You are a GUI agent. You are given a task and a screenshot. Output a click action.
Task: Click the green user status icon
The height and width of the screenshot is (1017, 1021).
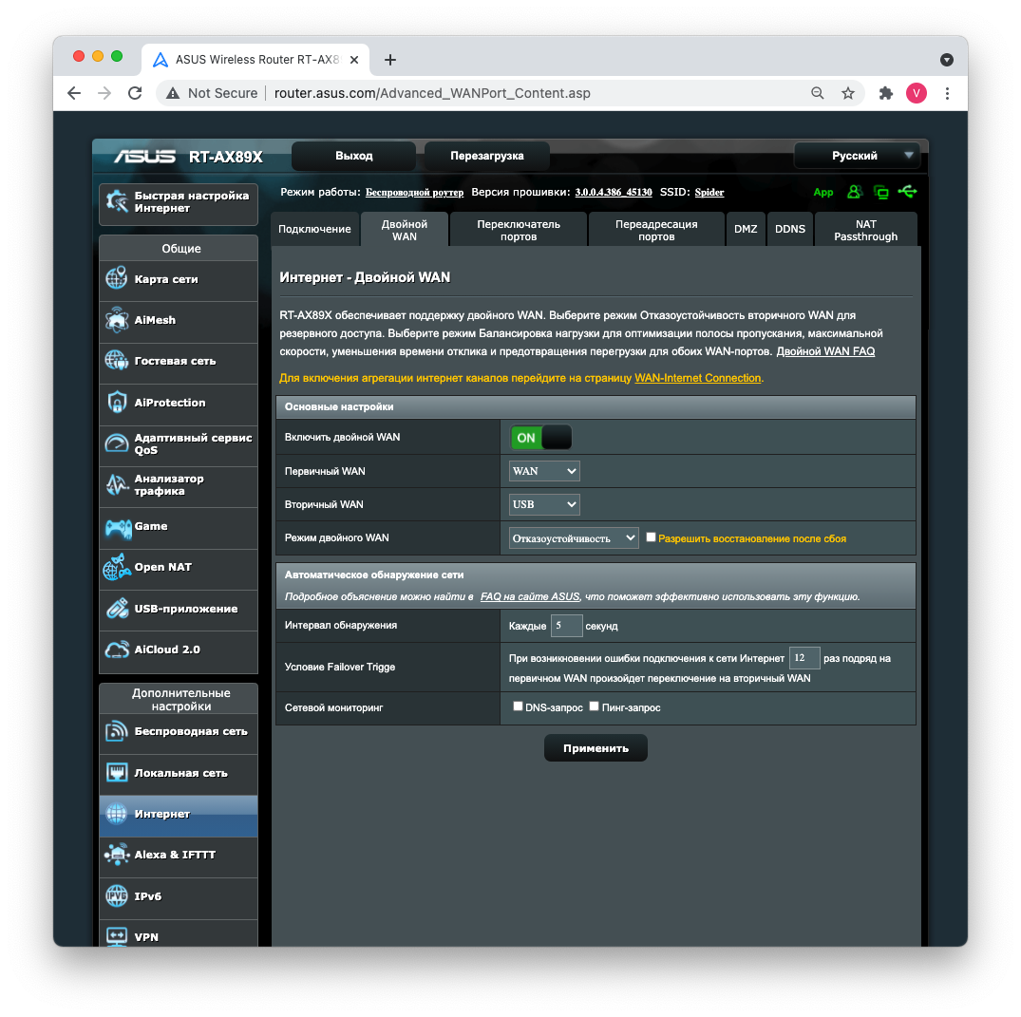pyautogui.click(x=855, y=192)
